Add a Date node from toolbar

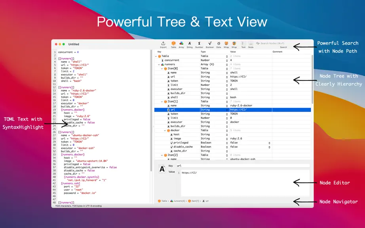219,44
